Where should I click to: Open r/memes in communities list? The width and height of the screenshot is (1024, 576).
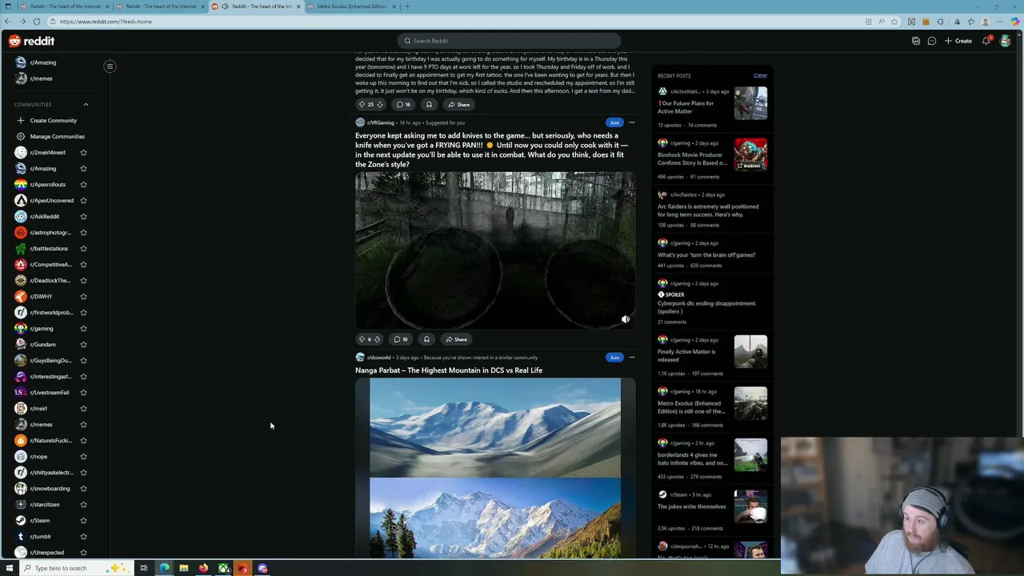pos(42,424)
